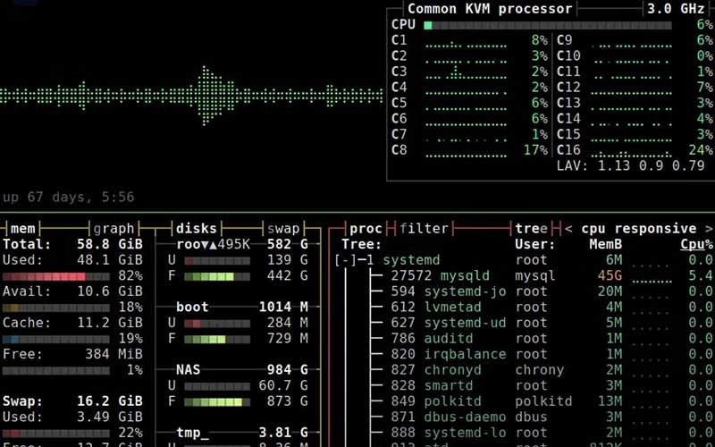
Task: Click the C16 core 24% reading
Action: (x=701, y=149)
